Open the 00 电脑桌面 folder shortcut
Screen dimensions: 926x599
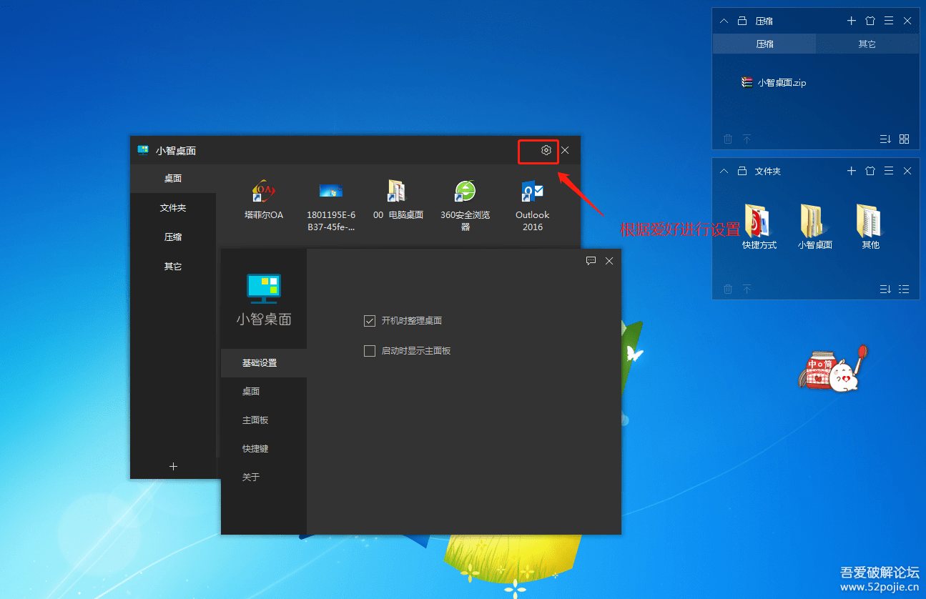pos(398,200)
